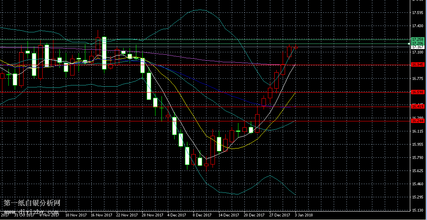Click the 15.130 value on price axis
The image size is (427, 220).
pyautogui.click(x=417, y=210)
